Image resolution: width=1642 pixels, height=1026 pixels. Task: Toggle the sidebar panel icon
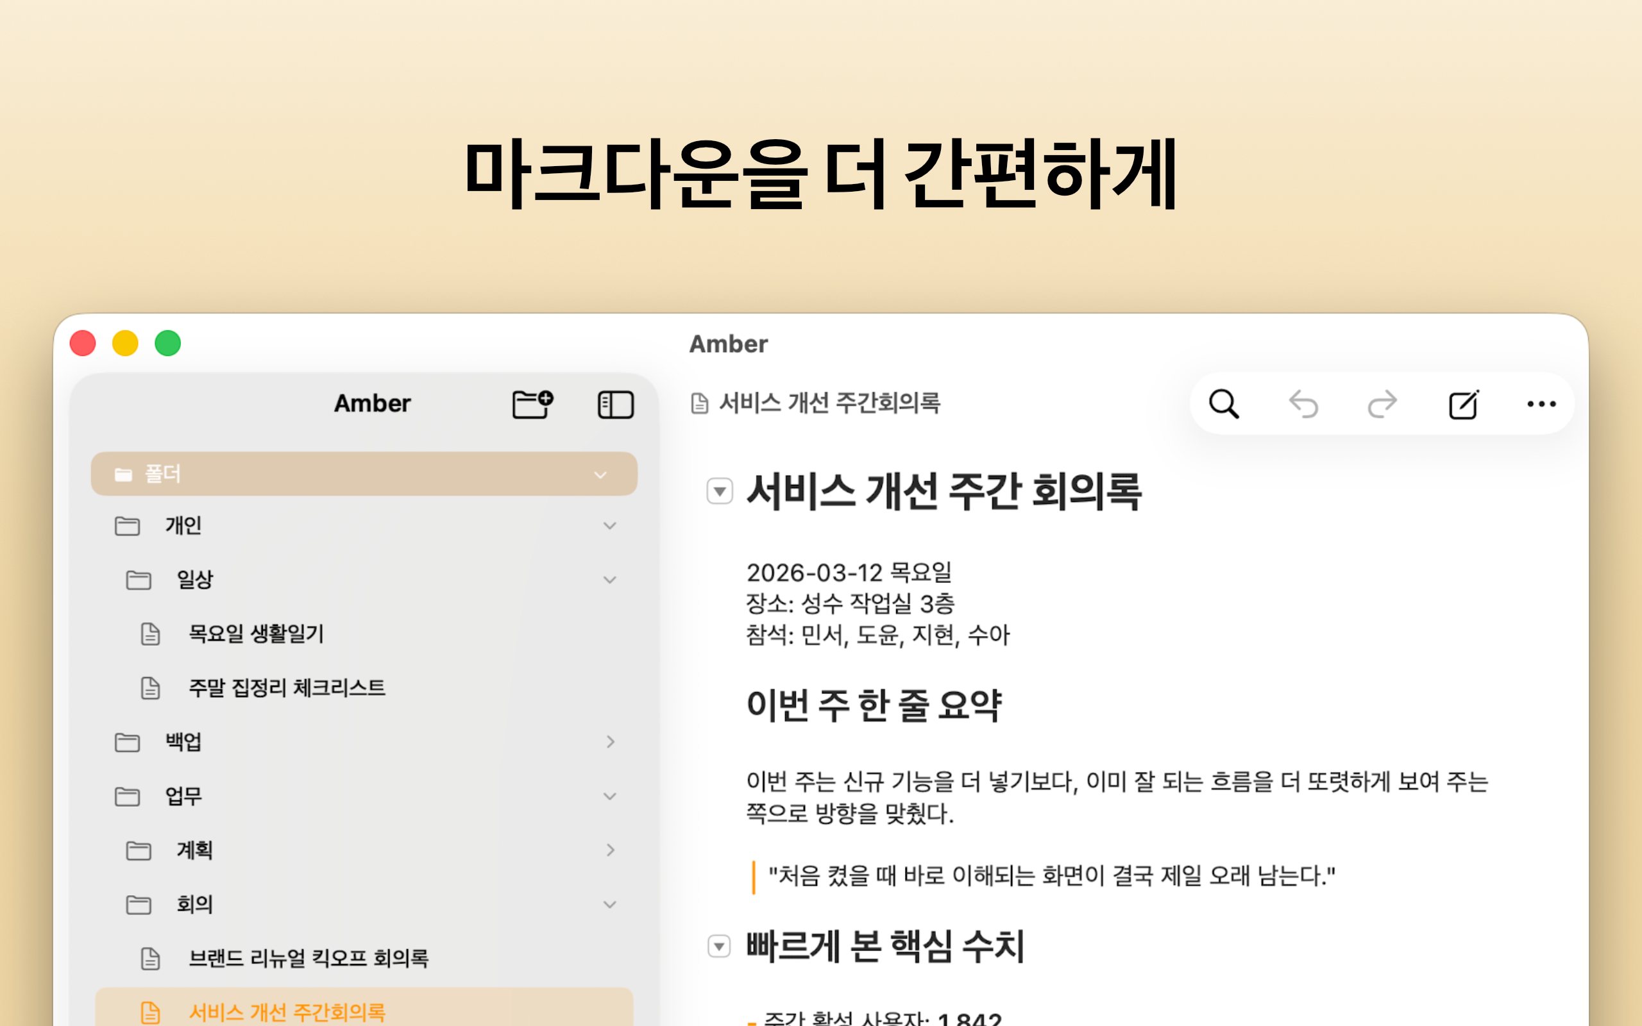(x=615, y=405)
